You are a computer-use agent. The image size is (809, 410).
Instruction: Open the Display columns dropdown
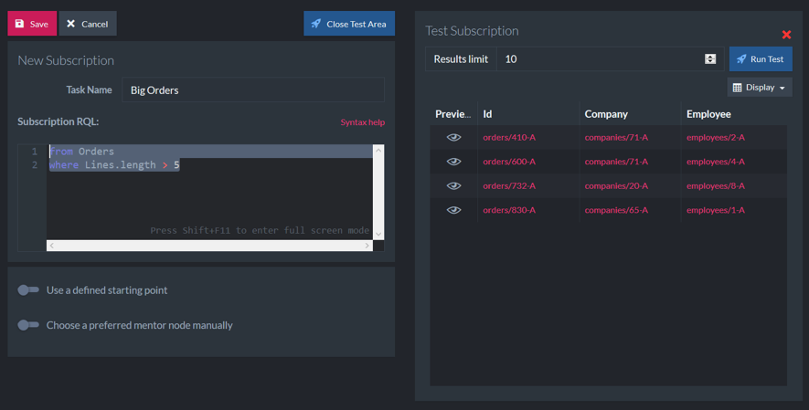(760, 88)
